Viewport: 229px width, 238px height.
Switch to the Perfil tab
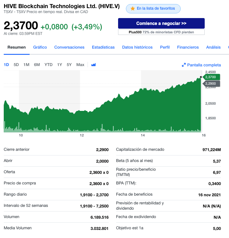click(x=165, y=47)
